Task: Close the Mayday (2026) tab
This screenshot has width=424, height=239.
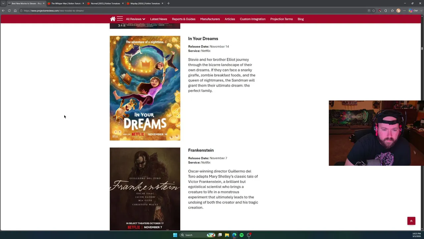Action: coord(162,3)
